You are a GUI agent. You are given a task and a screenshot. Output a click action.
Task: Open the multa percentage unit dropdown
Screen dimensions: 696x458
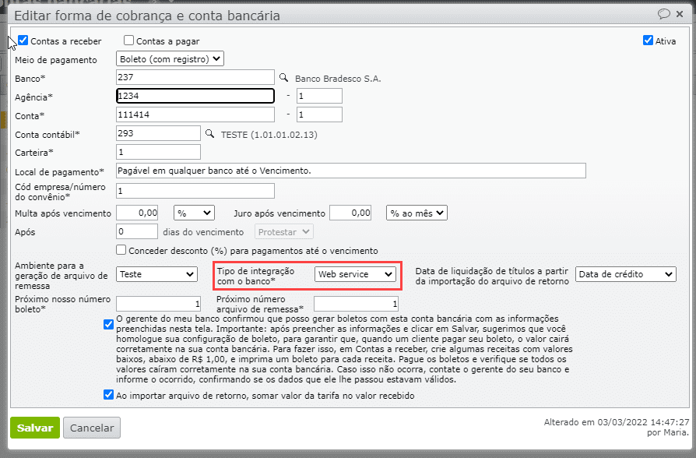[x=192, y=212]
